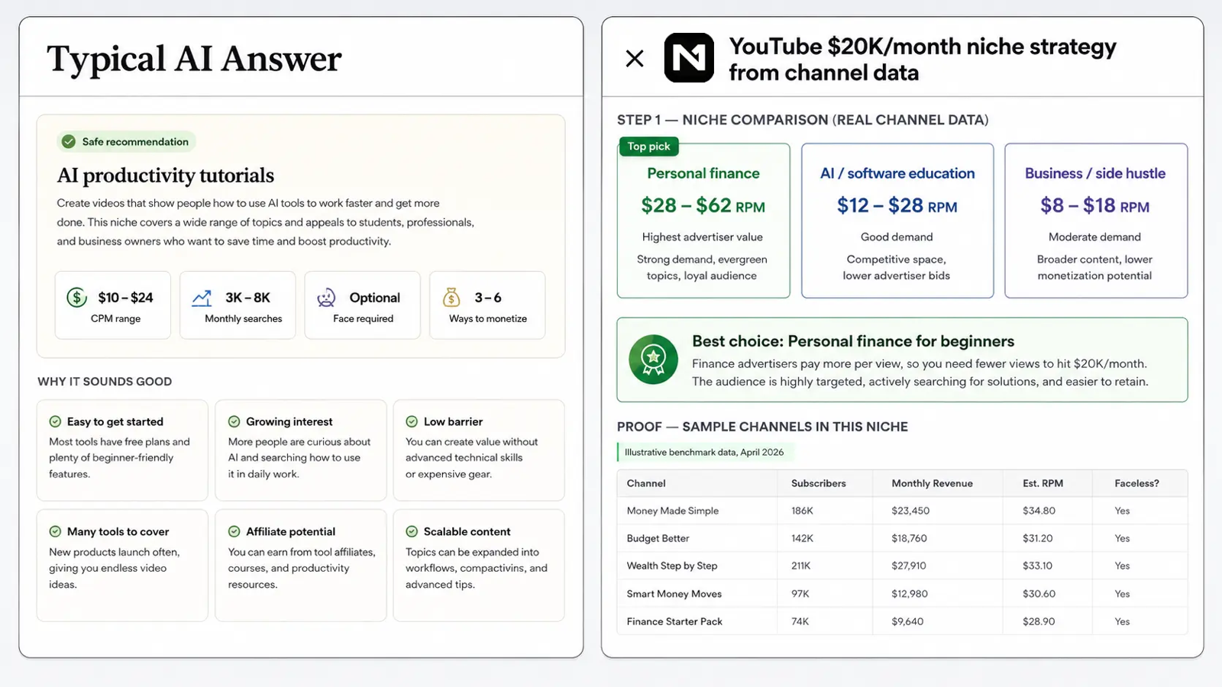Click the Safe recommendation green check icon

point(69,141)
